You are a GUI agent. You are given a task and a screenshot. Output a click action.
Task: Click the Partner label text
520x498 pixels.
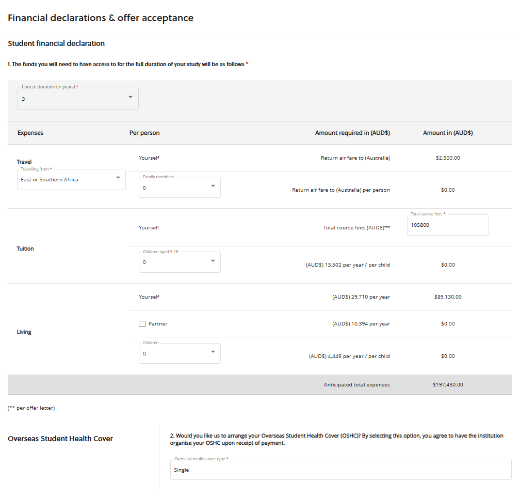158,324
